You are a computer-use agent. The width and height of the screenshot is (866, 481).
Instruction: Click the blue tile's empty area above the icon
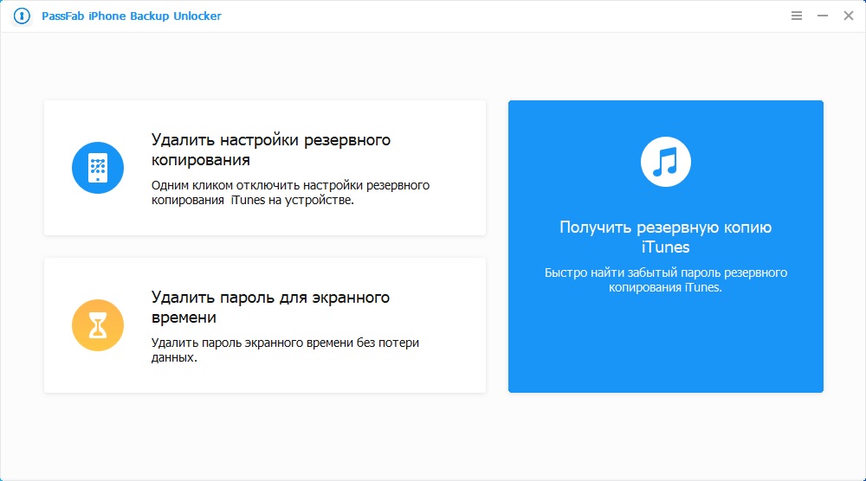click(665, 117)
